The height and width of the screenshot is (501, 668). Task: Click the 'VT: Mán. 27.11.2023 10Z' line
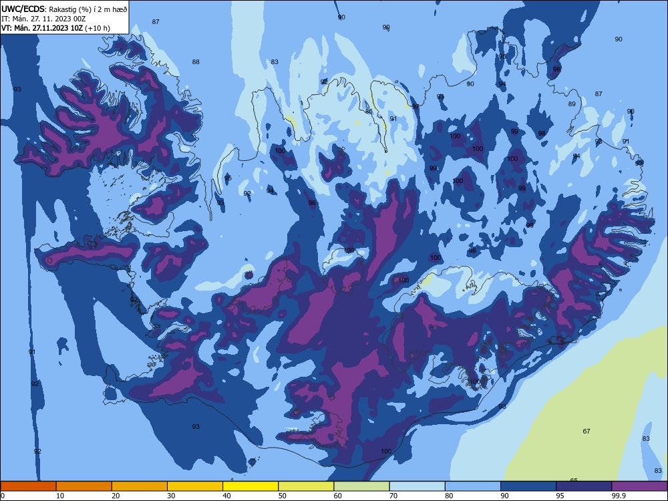(x=42, y=28)
